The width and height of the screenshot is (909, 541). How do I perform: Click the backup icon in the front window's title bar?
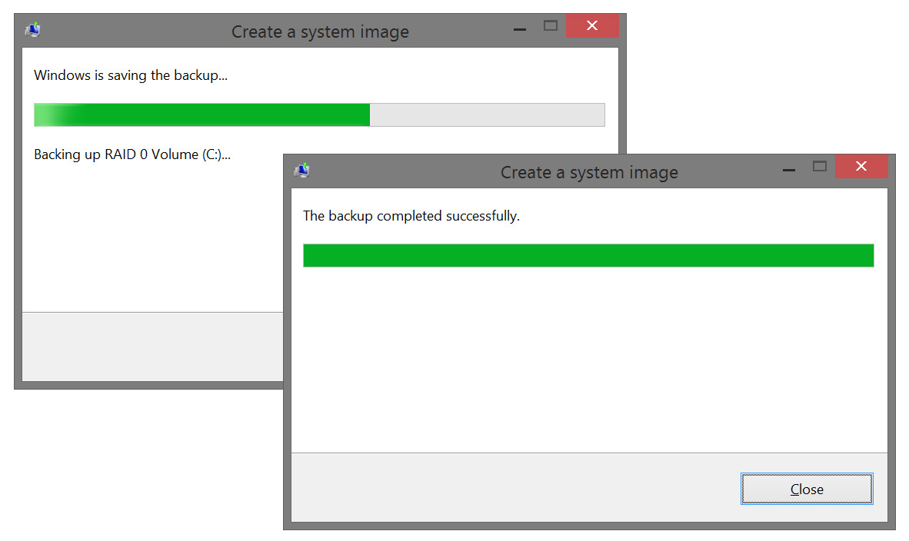point(302,171)
